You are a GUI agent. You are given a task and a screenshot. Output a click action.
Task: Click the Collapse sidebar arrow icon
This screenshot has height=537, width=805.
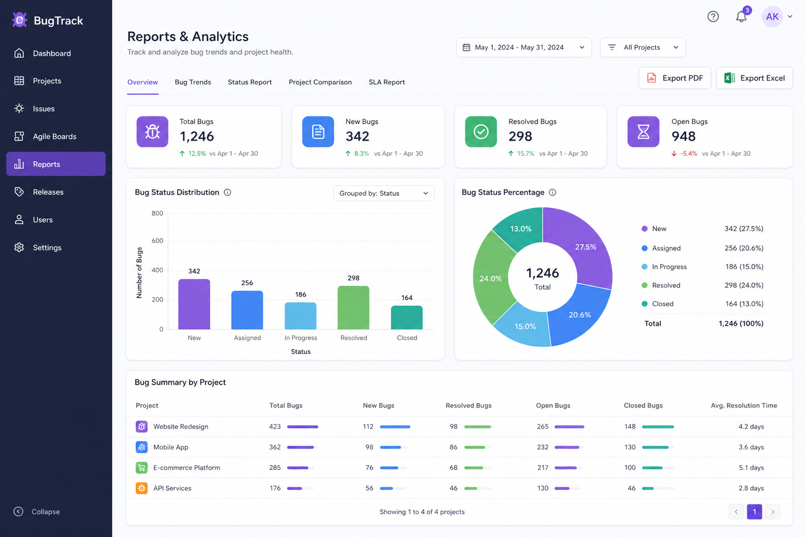[x=18, y=511]
